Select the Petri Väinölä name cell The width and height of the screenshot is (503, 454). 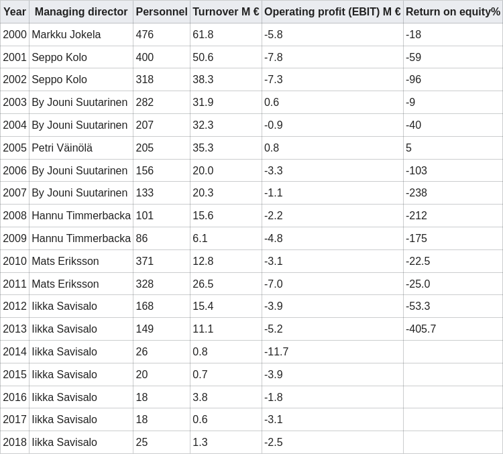pyautogui.click(x=62, y=148)
